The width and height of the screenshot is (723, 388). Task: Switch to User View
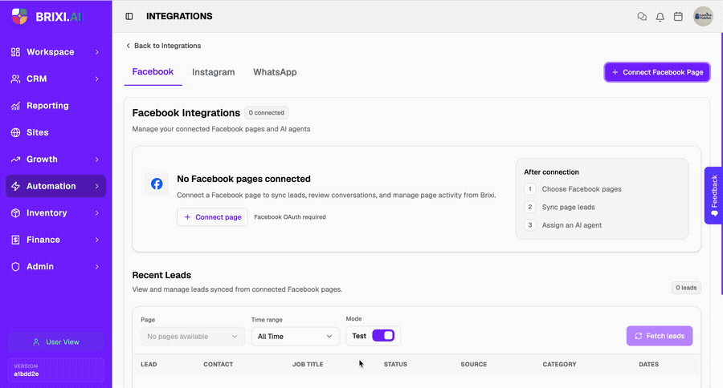(x=55, y=342)
